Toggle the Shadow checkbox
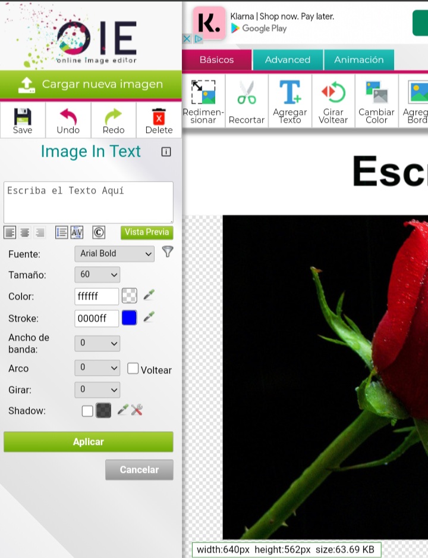Image resolution: width=428 pixels, height=558 pixels. (87, 411)
